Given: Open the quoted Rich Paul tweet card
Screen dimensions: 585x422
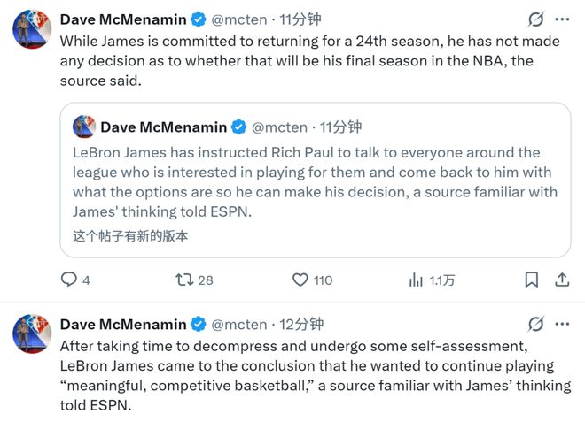Looking at the screenshot, I should (316, 180).
